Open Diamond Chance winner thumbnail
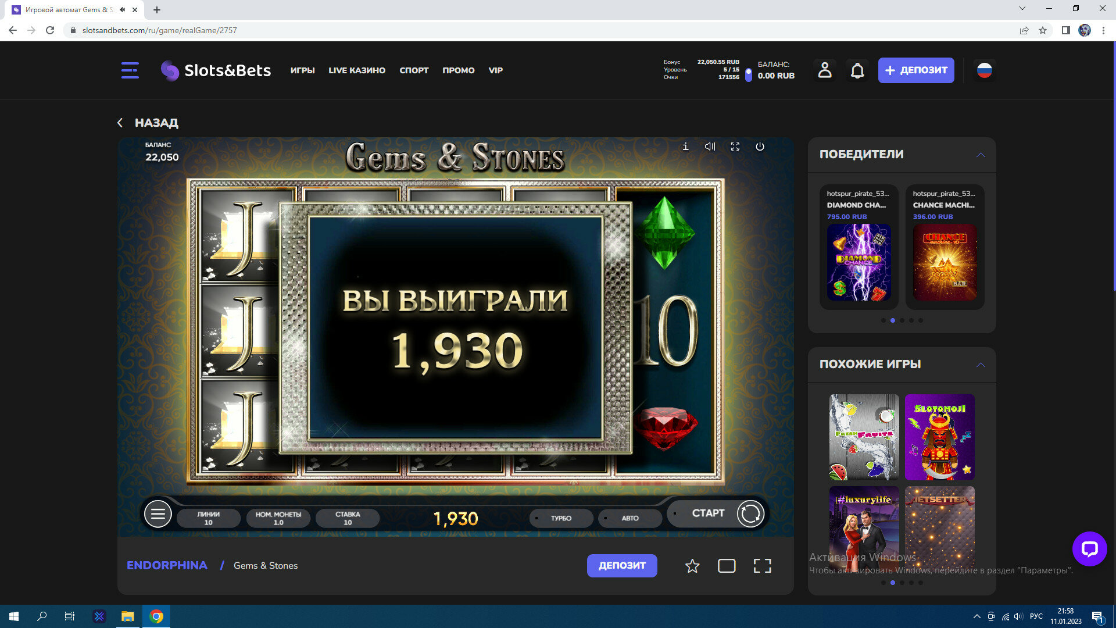Viewport: 1116px width, 628px height. pyautogui.click(x=859, y=262)
